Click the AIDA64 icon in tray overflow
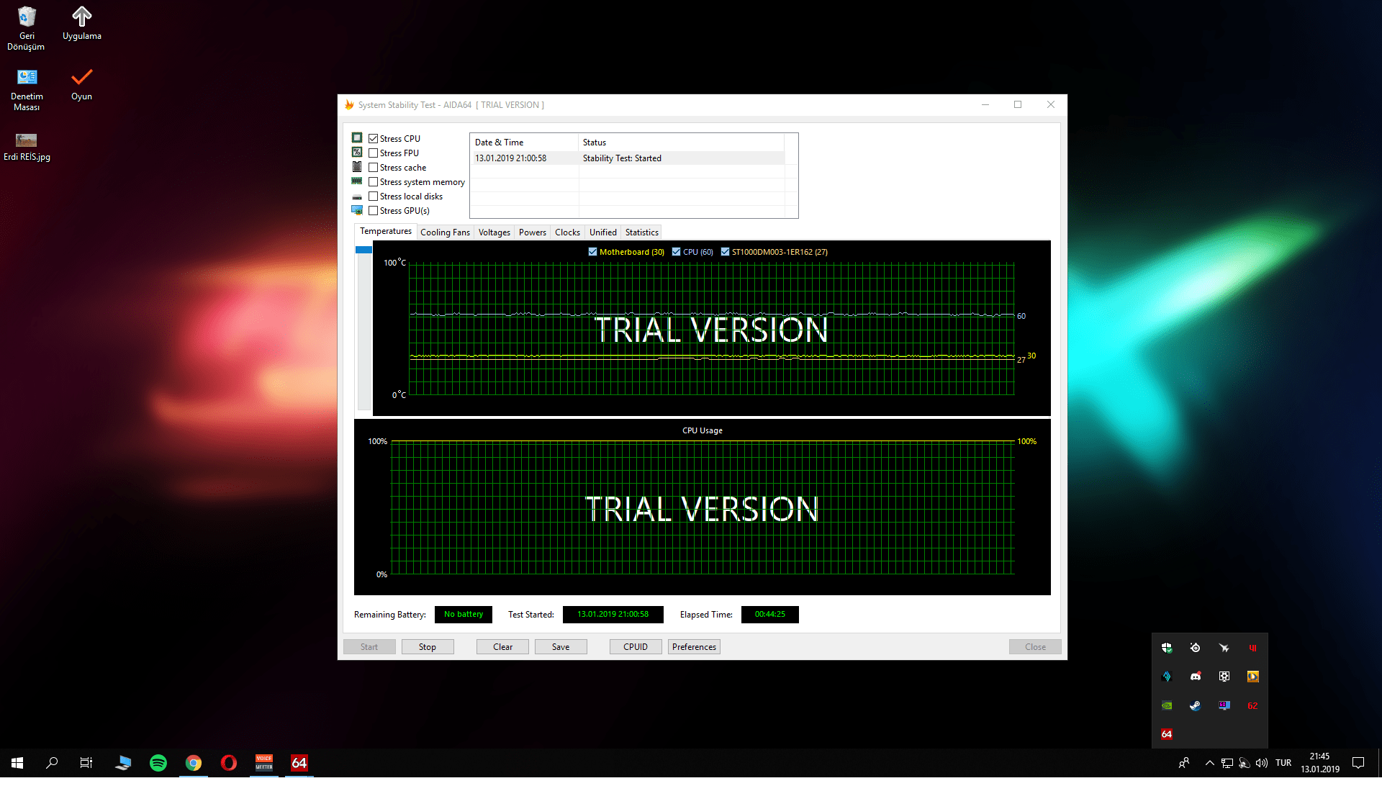 (1167, 734)
